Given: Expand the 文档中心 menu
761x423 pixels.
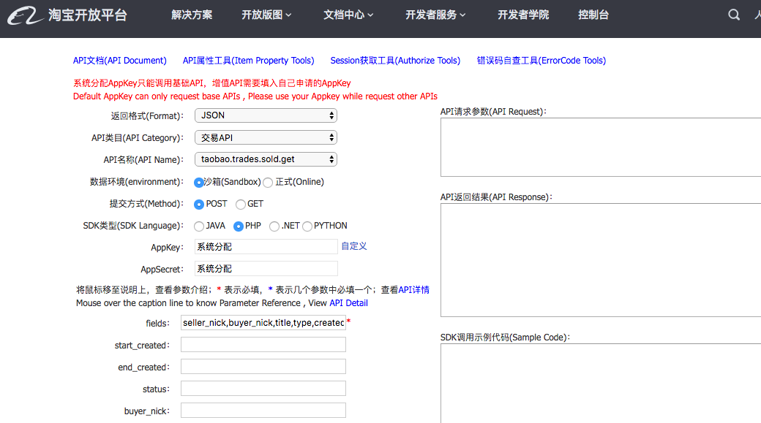Looking at the screenshot, I should tap(348, 15).
